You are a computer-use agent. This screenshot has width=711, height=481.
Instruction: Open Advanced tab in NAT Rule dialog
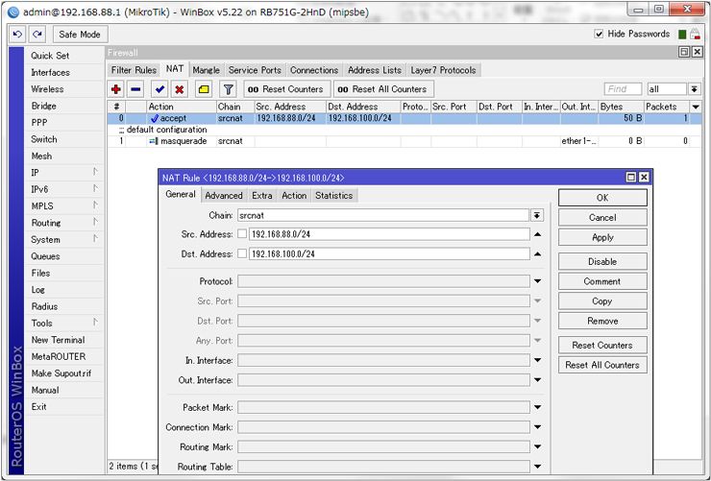pyautogui.click(x=224, y=195)
